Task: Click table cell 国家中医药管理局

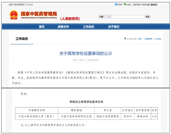Action: click(108, 117)
